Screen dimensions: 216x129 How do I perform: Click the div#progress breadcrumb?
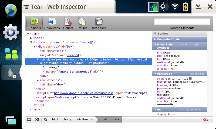click(110, 119)
